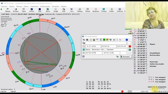The width and height of the screenshot is (168, 94).
Task: Click the blank new-document icon in the dialog
Action: coord(91,40)
